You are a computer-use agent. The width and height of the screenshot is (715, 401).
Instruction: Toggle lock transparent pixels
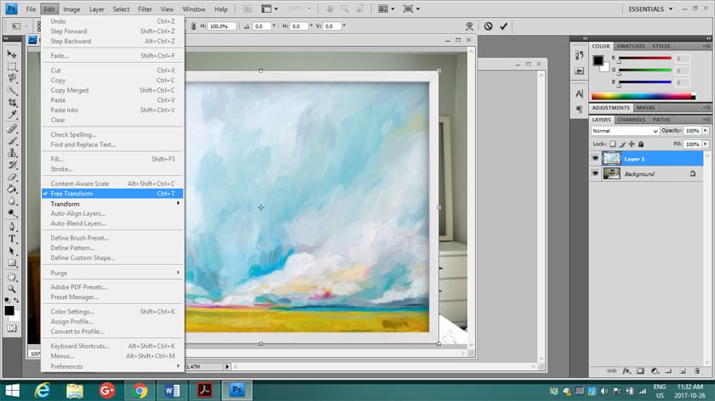pos(612,144)
